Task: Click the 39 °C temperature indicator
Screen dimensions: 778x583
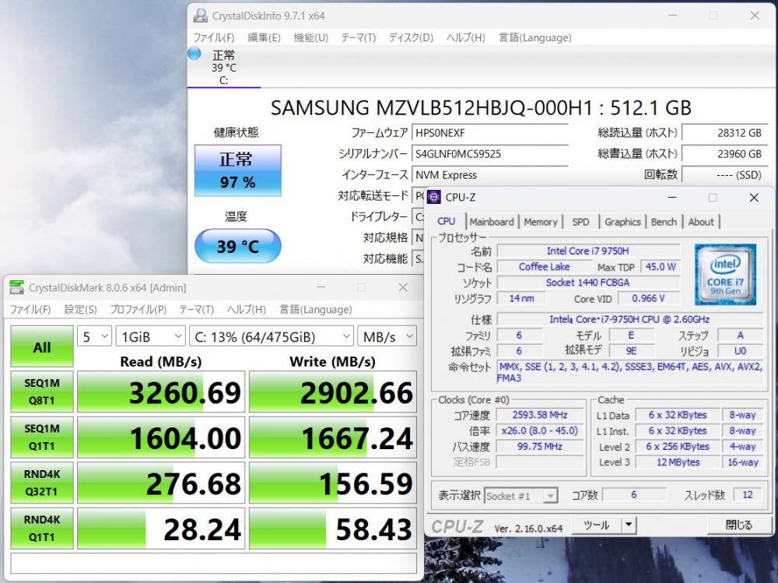Action: [x=237, y=247]
